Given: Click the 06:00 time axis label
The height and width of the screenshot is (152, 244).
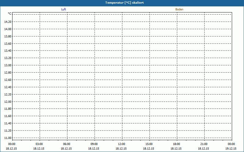Looking at the screenshot, I should coord(67,144).
